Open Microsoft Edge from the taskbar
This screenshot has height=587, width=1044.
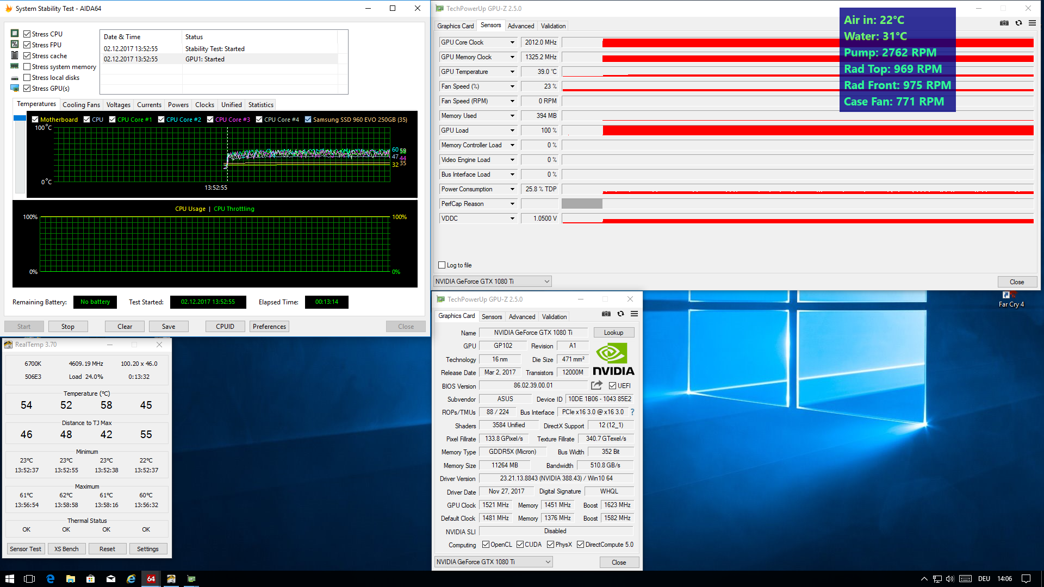(x=50, y=579)
